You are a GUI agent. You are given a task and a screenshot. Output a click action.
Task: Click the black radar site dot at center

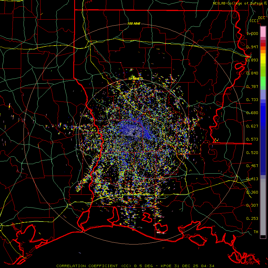(x=134, y=134)
